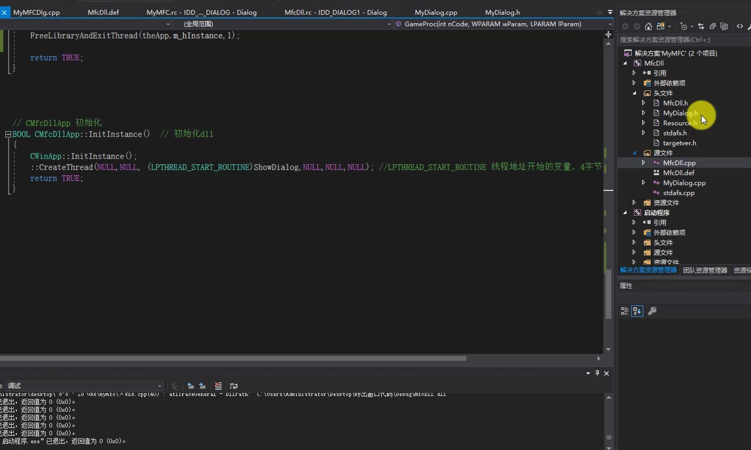Screen dimensions: 751x450
Task: Switch to 团队资源管理器 panel tab
Action: (x=705, y=271)
